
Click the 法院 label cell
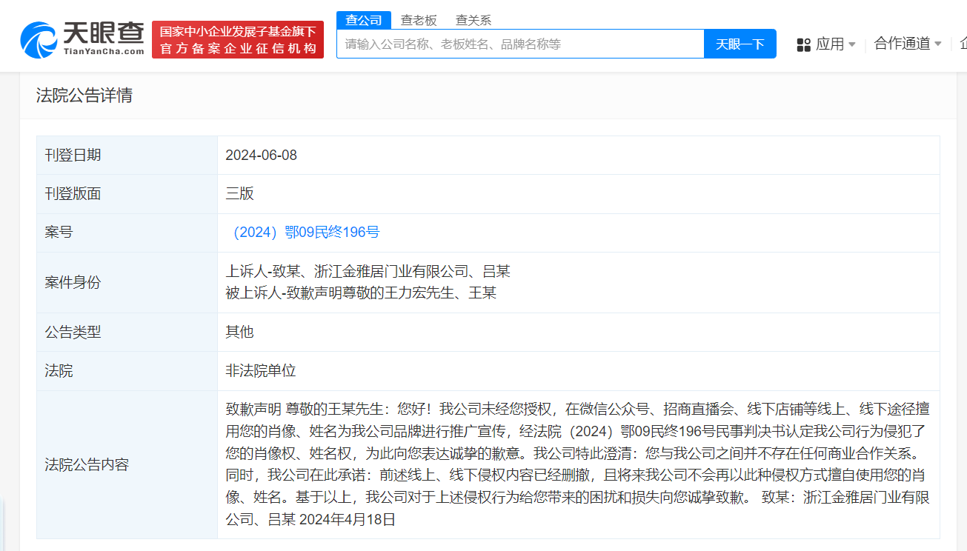[x=127, y=371]
